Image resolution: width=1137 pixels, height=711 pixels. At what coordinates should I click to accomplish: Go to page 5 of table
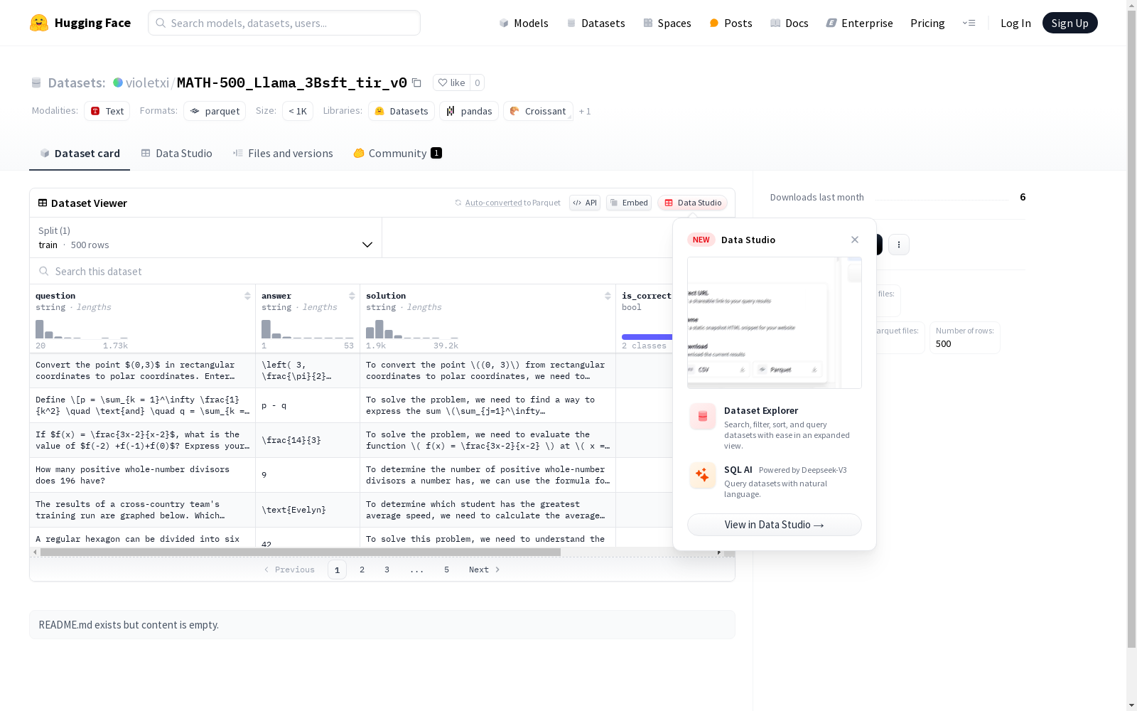[x=446, y=570]
